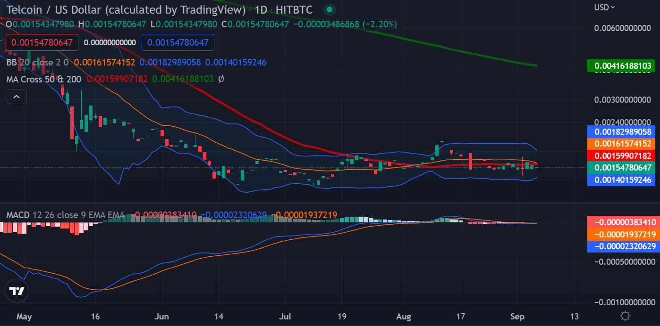Screen dimensions: 660x326
Task: Click the BB upper value 0.00182989058 in legend
Action: click(170, 62)
